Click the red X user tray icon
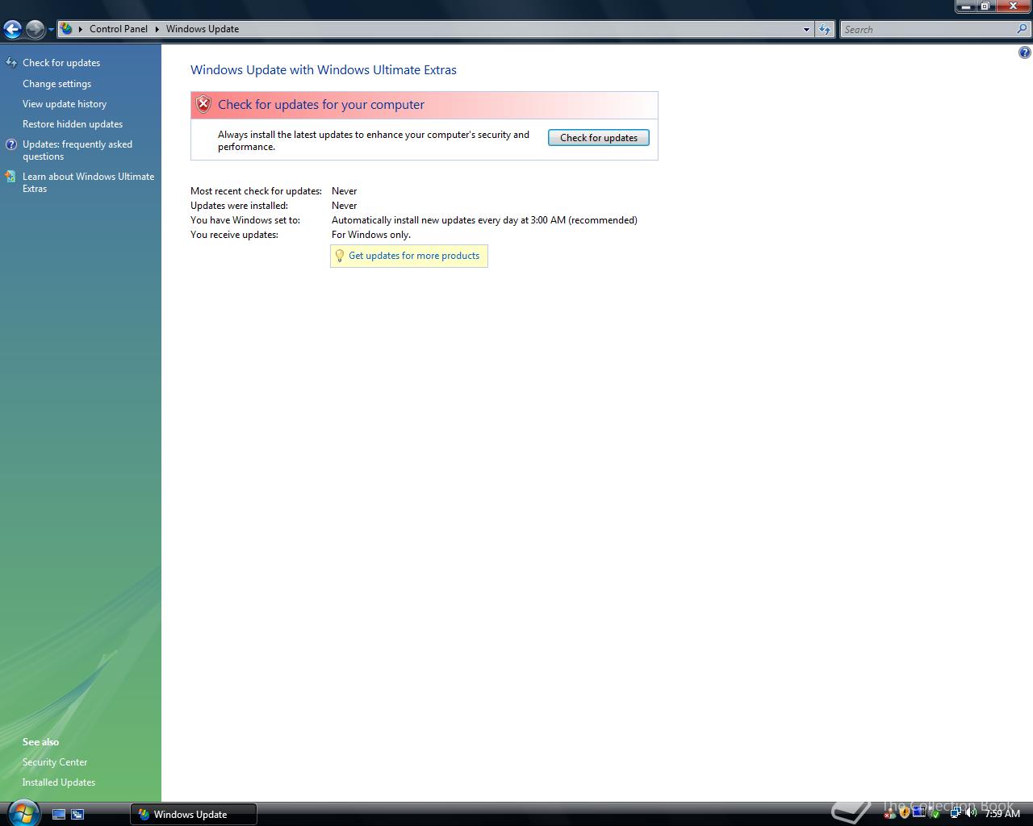Screen dimensions: 1033x826 pyautogui.click(x=889, y=814)
